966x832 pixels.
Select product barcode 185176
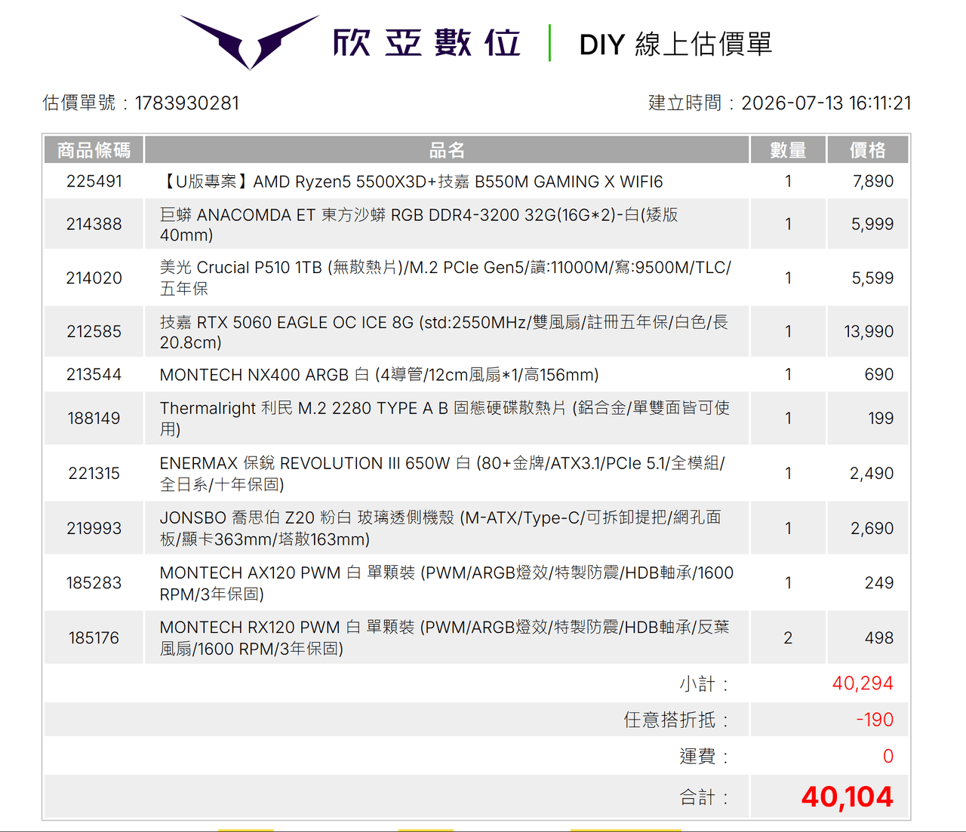(94, 637)
